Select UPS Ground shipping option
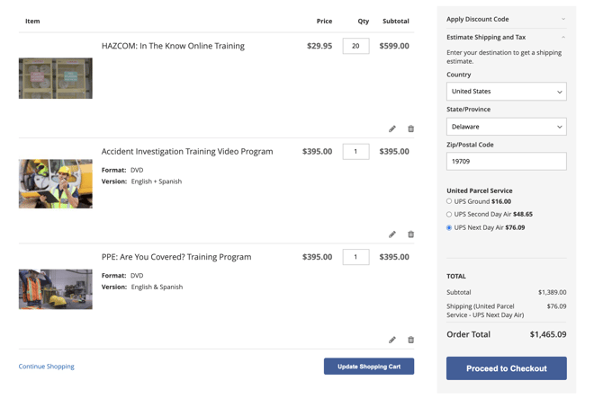The image size is (603, 398). pos(449,201)
